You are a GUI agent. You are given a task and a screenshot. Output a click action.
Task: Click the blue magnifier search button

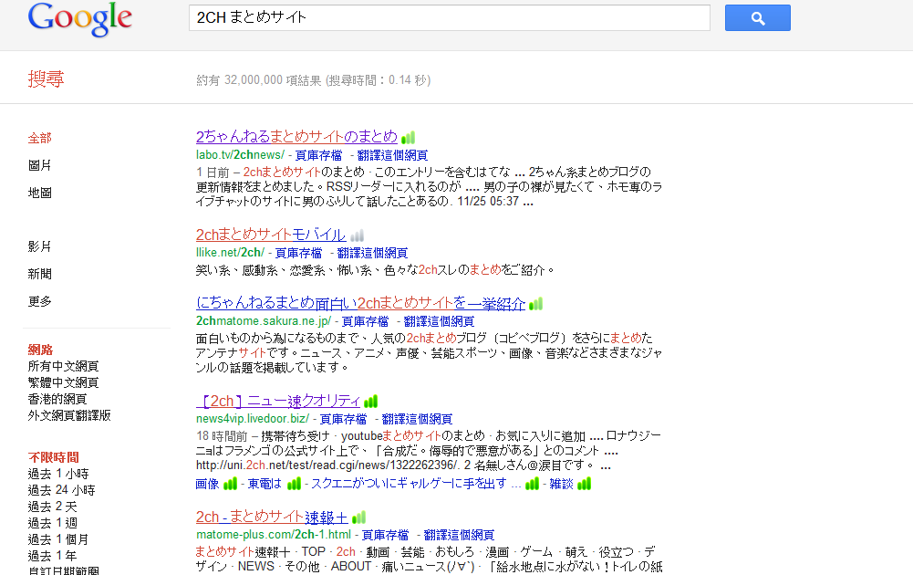click(x=758, y=18)
